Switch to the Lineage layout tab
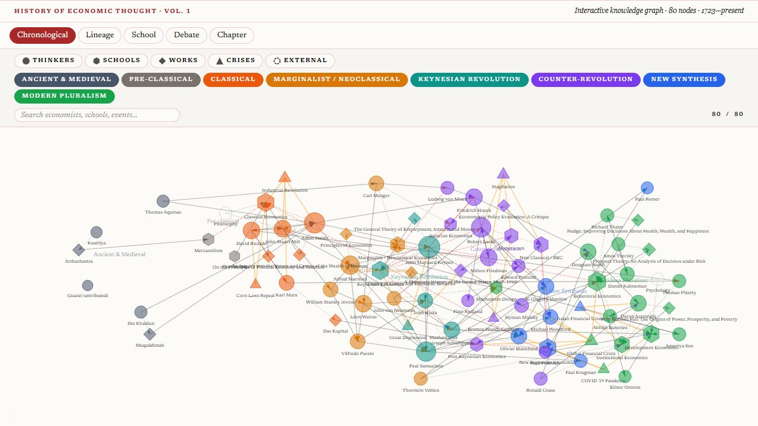758x426 pixels. (x=99, y=35)
